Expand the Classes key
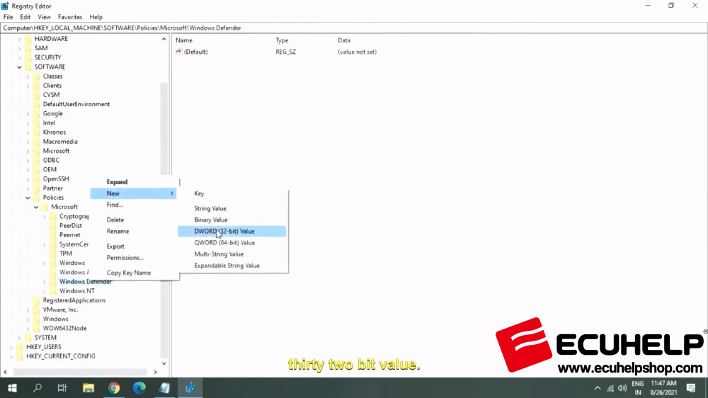Viewport: 708px width, 398px height. (x=28, y=76)
